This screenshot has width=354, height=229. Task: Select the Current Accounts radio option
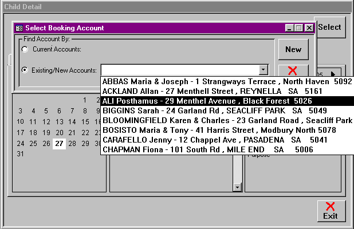coord(25,50)
